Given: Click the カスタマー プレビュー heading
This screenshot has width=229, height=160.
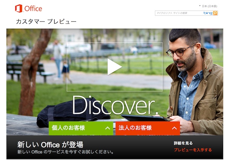Looking at the screenshot, I should coord(46,22).
